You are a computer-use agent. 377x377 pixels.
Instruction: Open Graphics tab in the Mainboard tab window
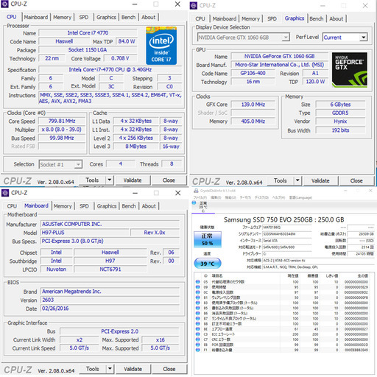107,206
